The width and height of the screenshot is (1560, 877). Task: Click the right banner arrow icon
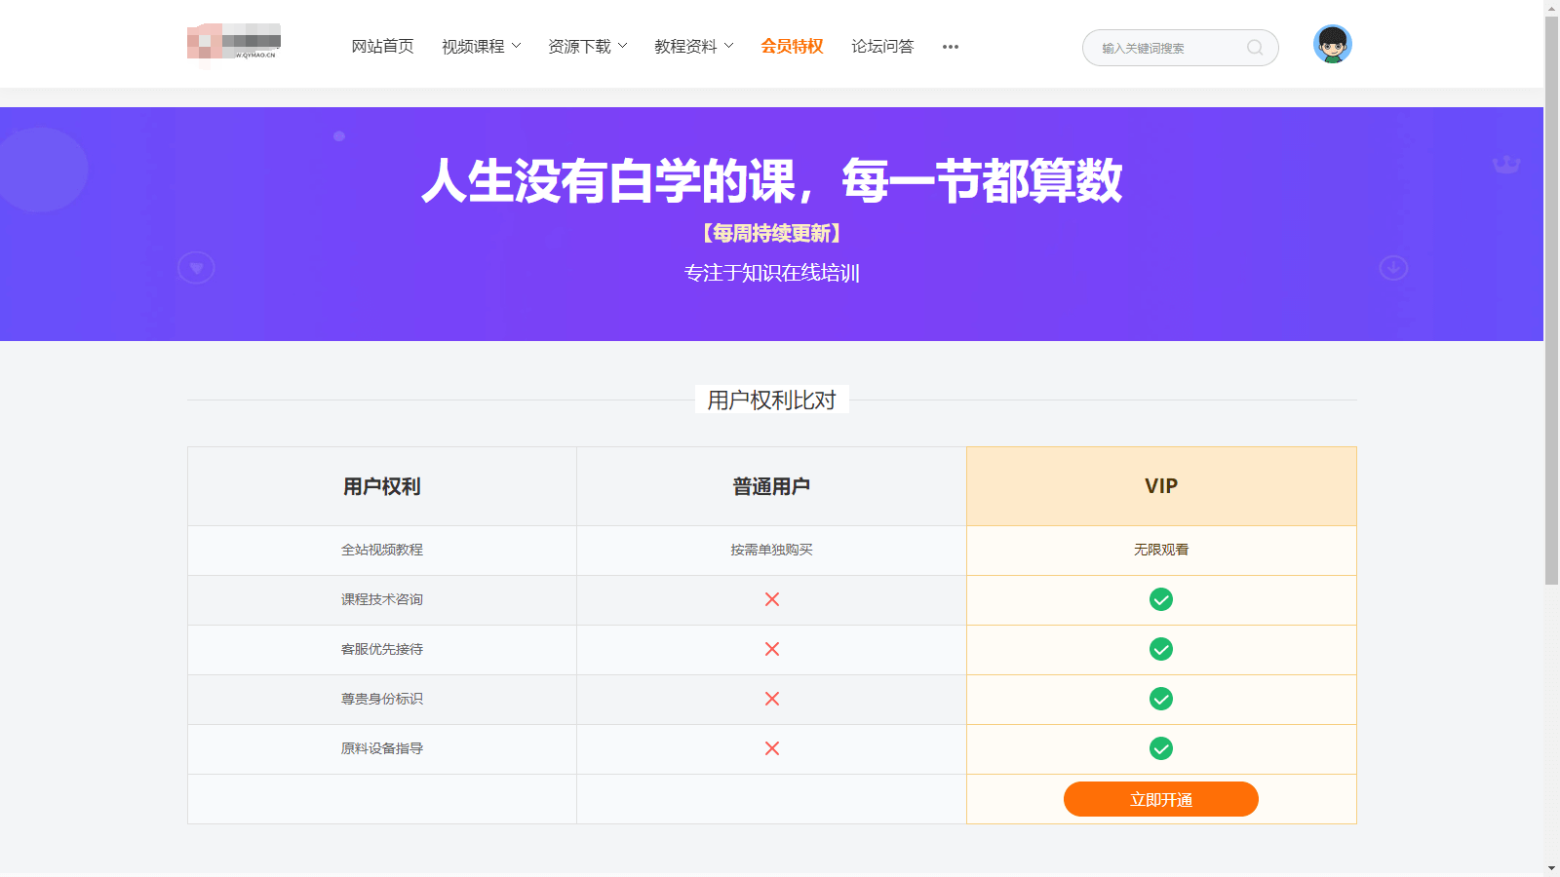[1393, 267]
